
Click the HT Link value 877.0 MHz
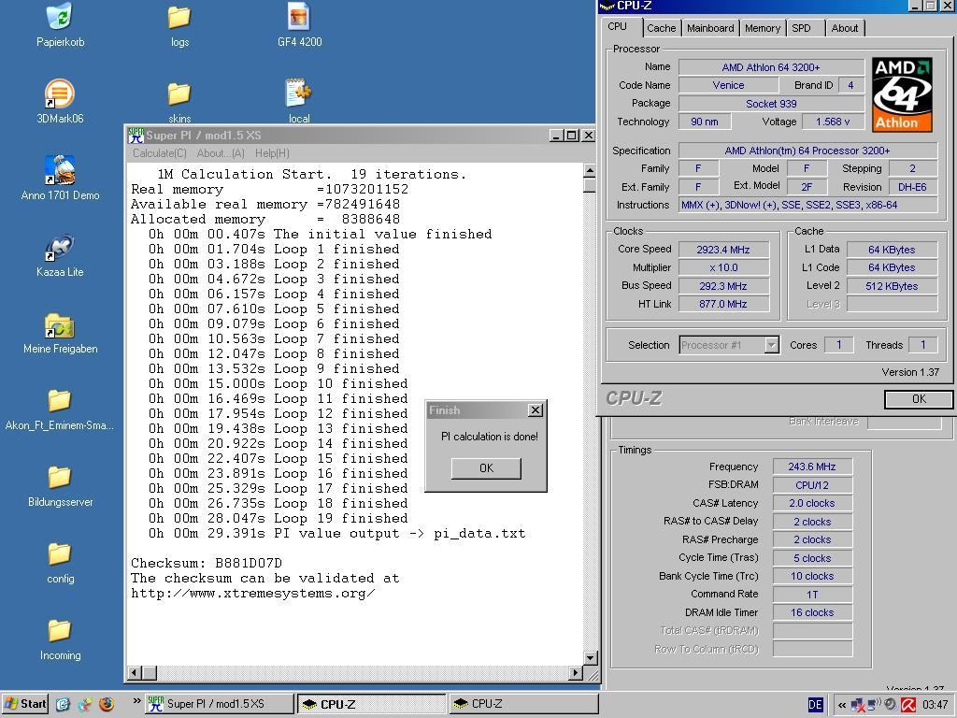pyautogui.click(x=723, y=304)
